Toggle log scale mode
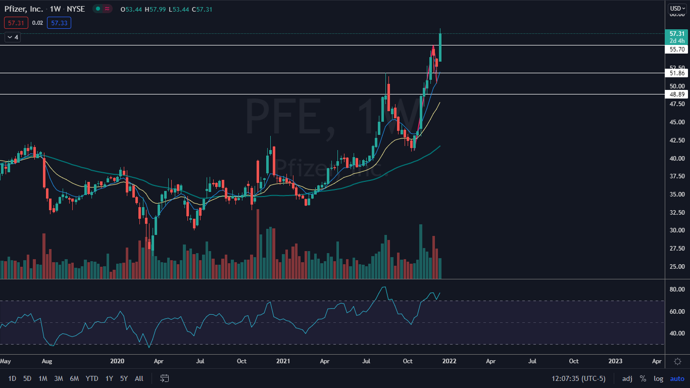Viewport: 690px width, 388px height. [x=659, y=378]
